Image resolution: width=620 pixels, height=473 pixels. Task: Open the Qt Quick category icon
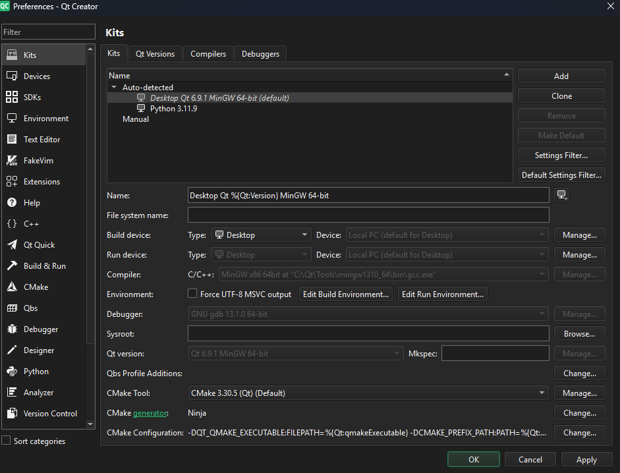coord(12,245)
